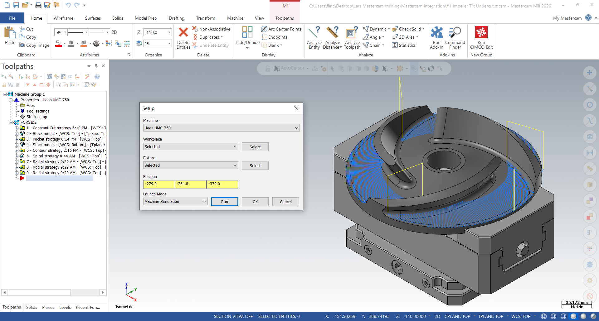This screenshot has height=321, width=599.
Task: Open the level 19 dropdown in Organize
Action: tap(169, 43)
